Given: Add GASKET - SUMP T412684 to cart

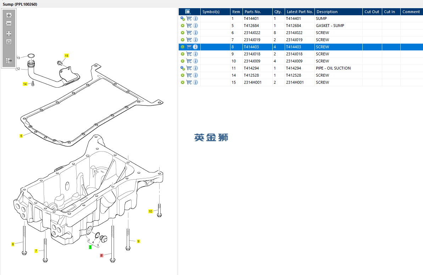Looking at the screenshot, I should point(189,25).
